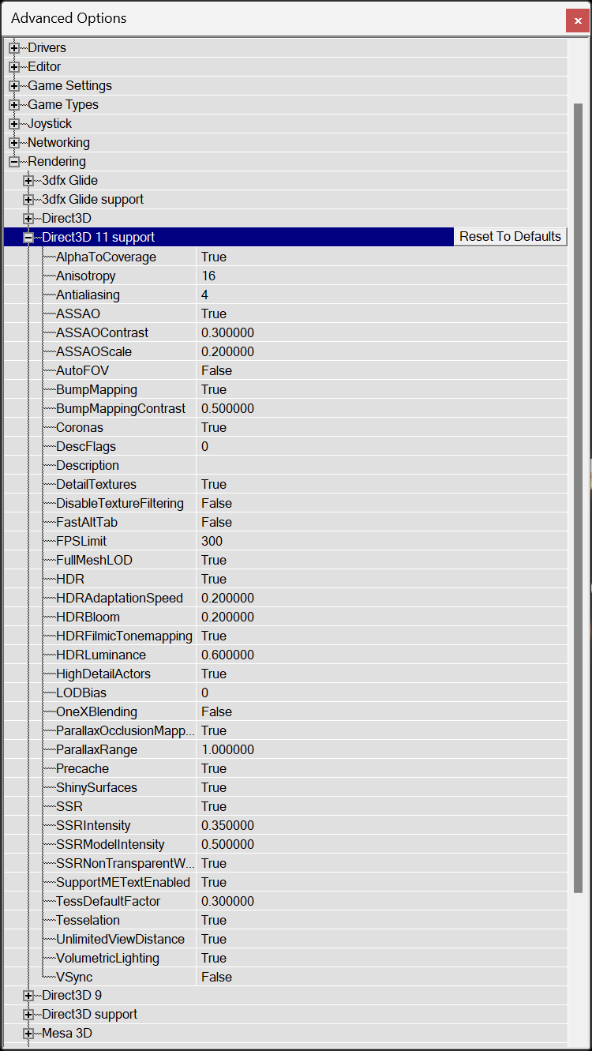Select the HighDetailActors property
Image resolution: width=592 pixels, height=1051 pixels.
[103, 674]
